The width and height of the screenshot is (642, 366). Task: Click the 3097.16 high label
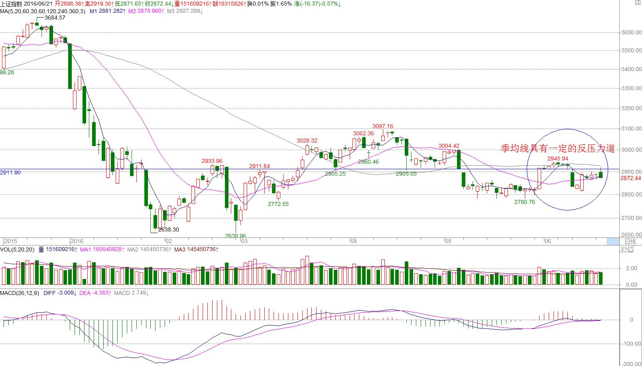tap(383, 126)
